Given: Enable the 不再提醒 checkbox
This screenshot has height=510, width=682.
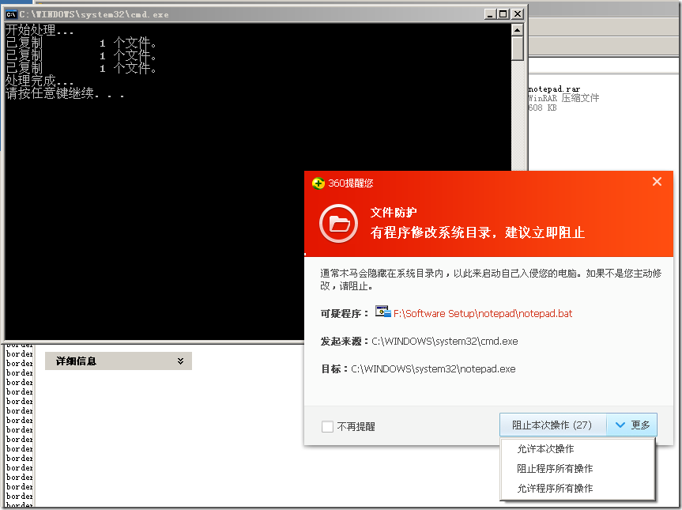Looking at the screenshot, I should point(327,426).
